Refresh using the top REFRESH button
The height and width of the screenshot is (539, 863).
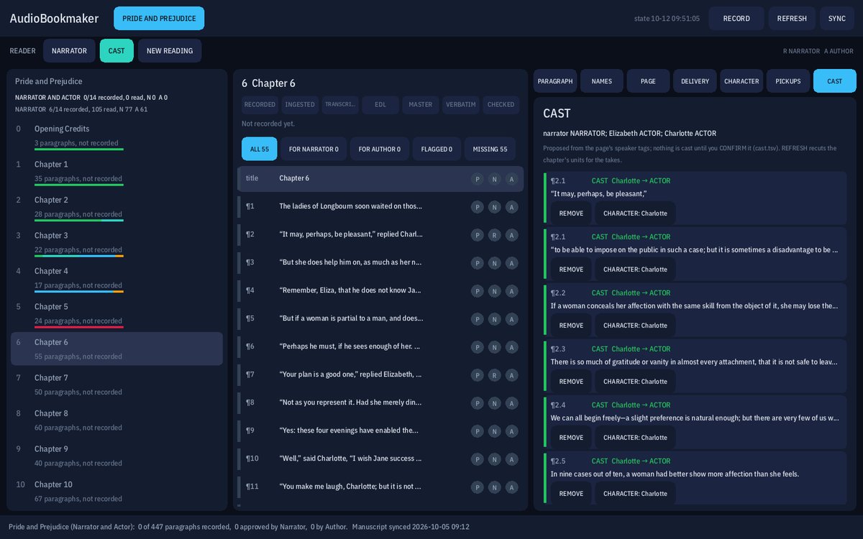[792, 19]
